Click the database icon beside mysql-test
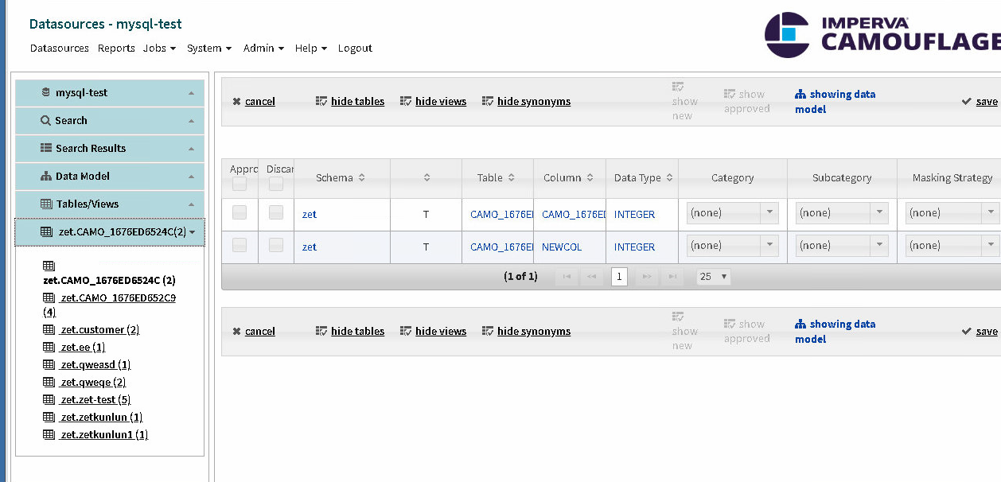The width and height of the screenshot is (1001, 482). click(45, 92)
